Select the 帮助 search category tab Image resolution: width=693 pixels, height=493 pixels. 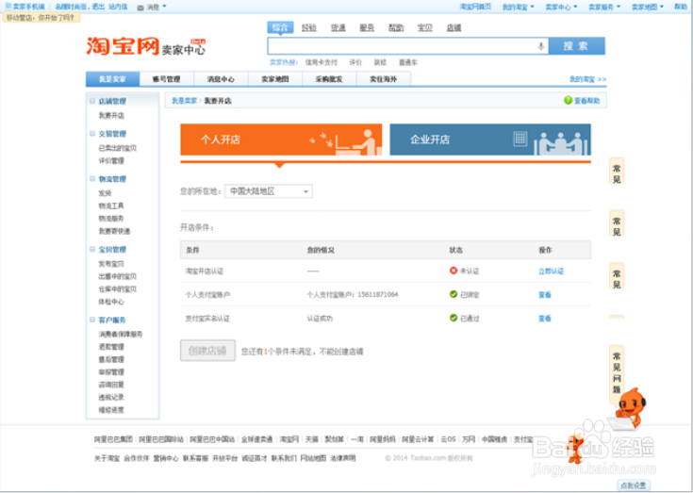[396, 27]
